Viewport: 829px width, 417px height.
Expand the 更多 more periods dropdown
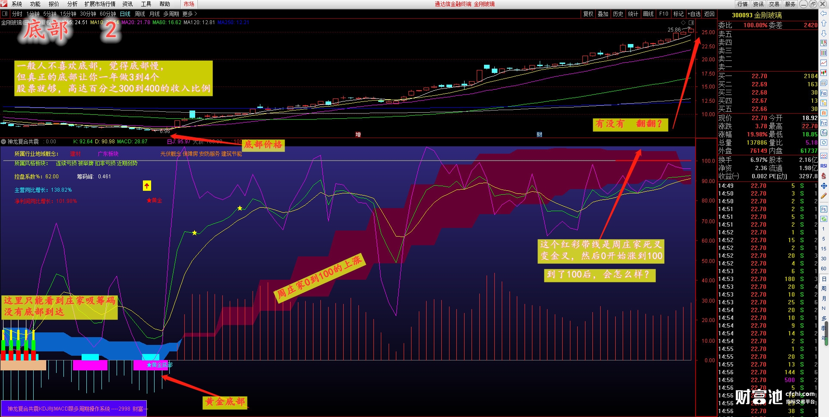pyautogui.click(x=190, y=14)
